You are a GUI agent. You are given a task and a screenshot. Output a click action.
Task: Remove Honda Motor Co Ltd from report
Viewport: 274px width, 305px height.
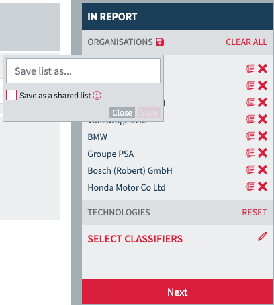click(263, 187)
